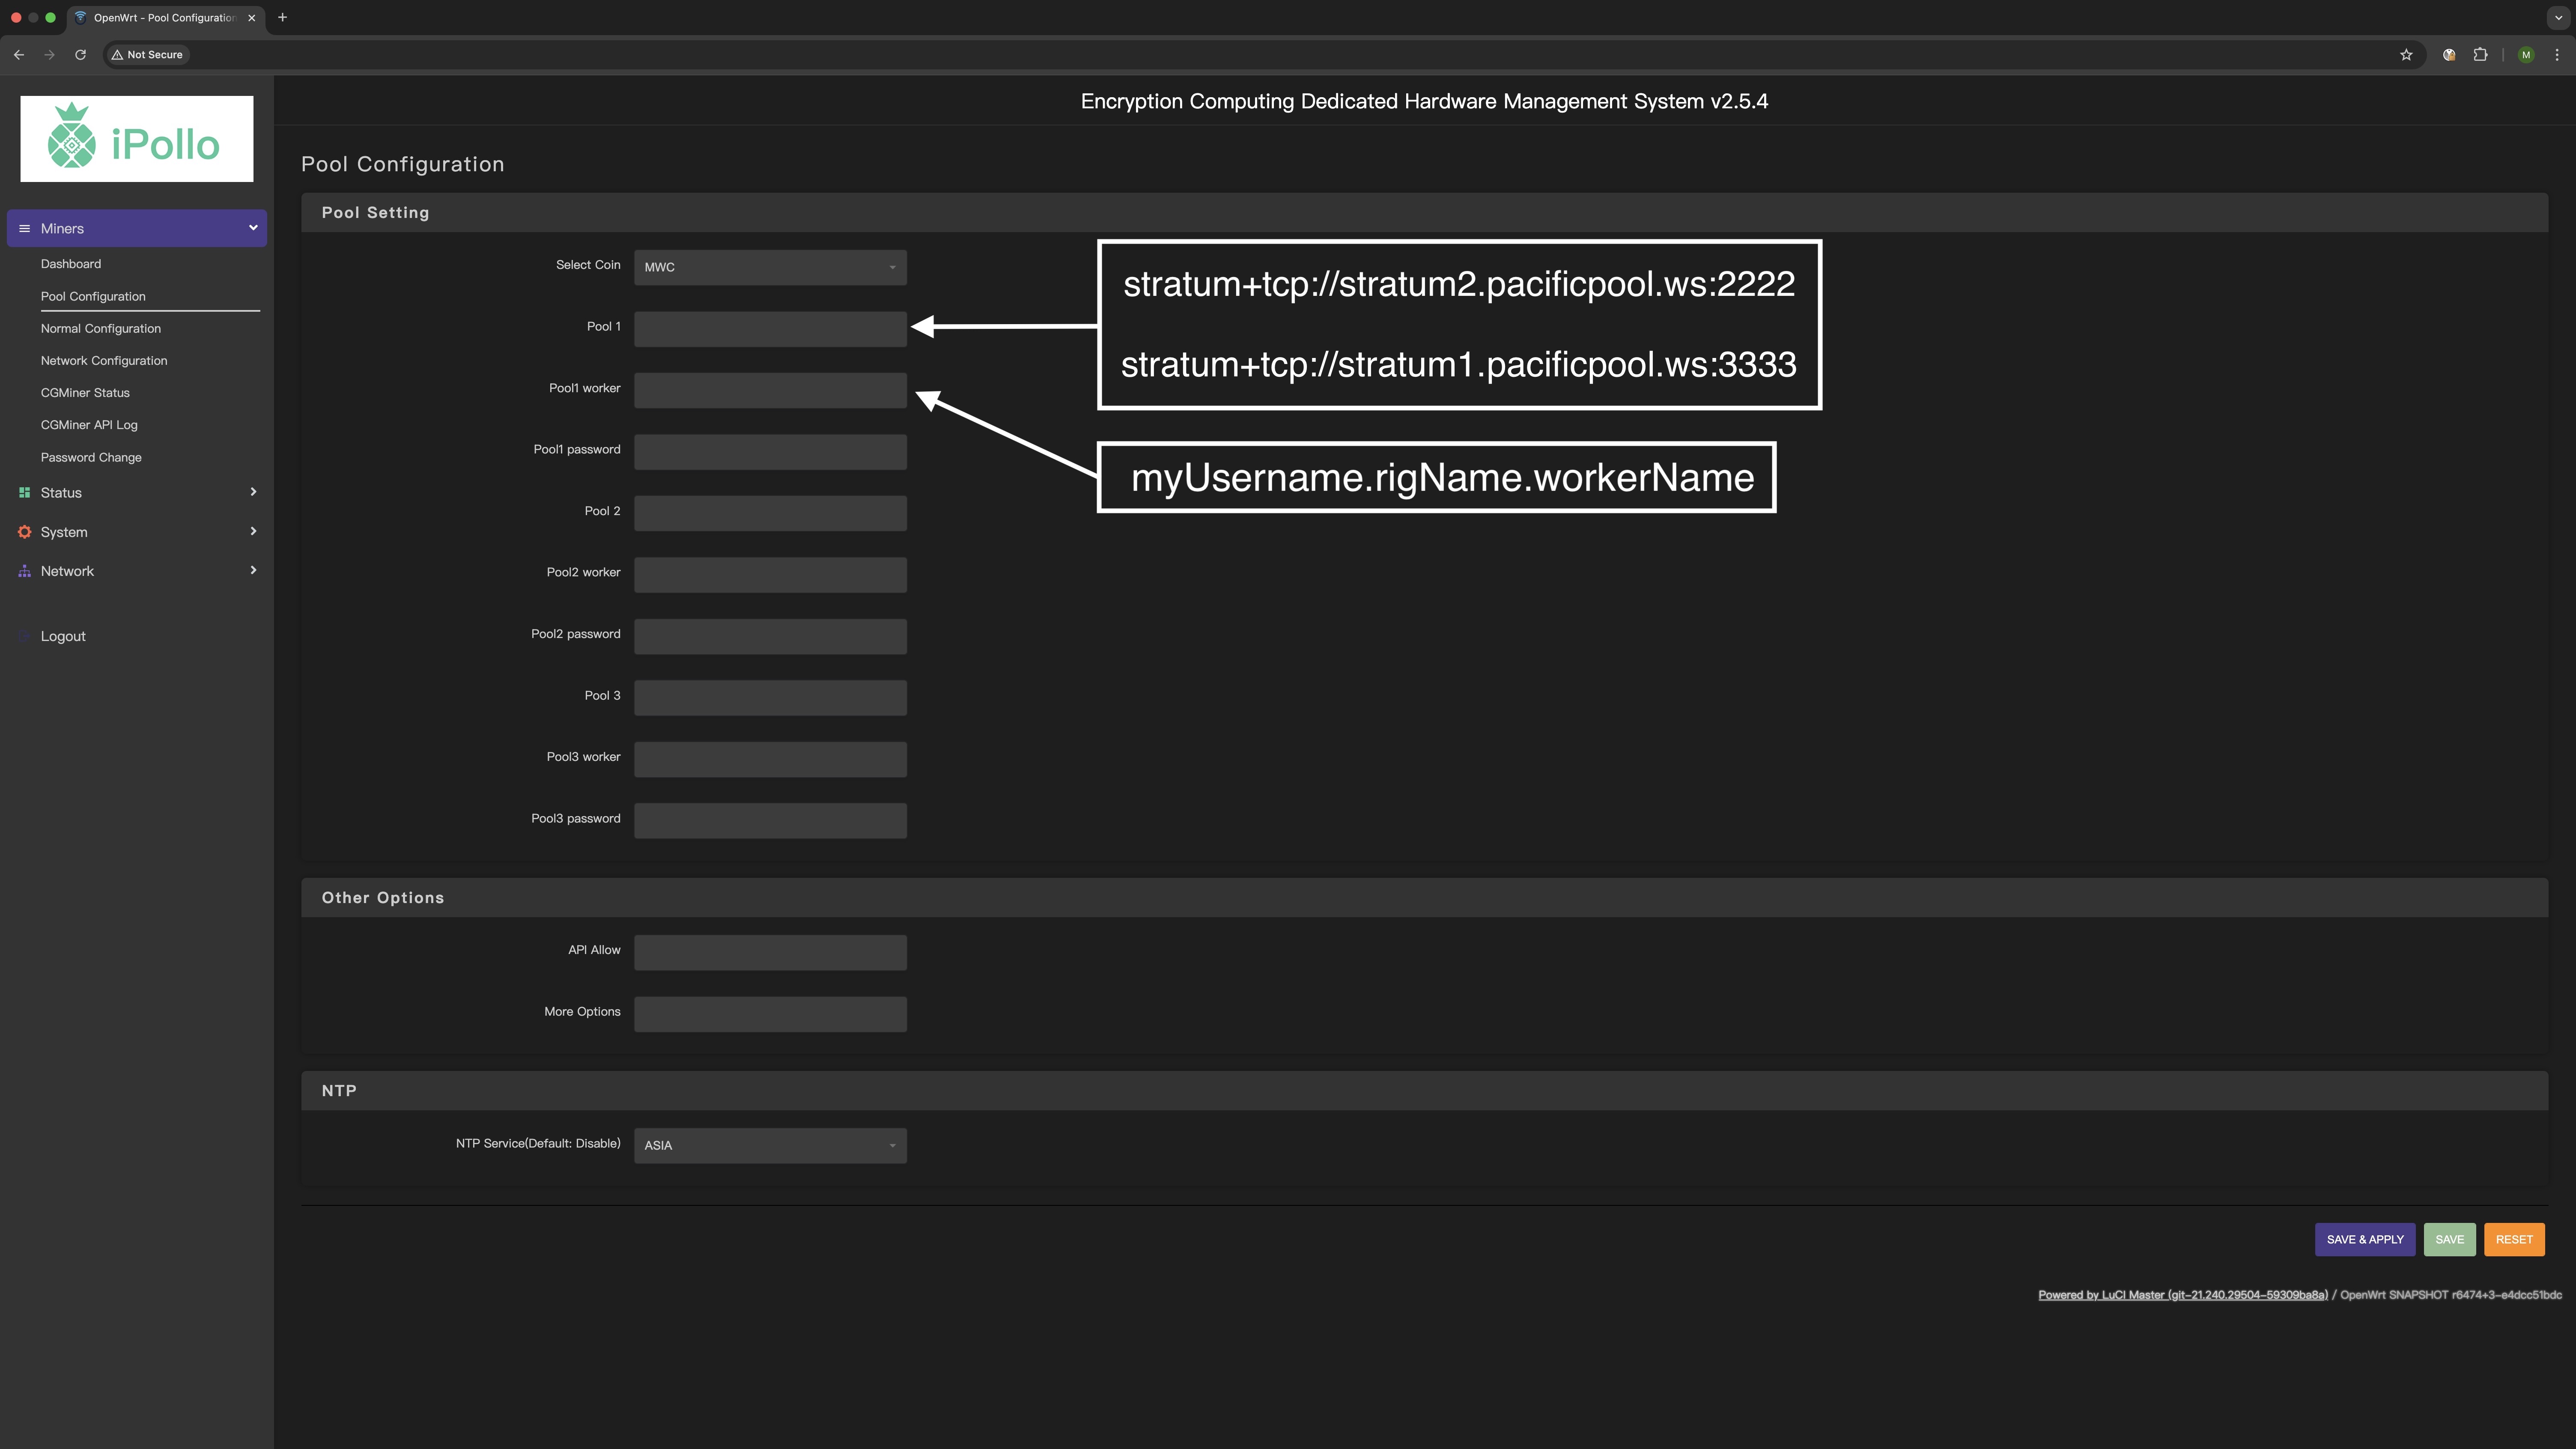Expand the Status section chevron
The image size is (2576, 1449).
pos(253,492)
